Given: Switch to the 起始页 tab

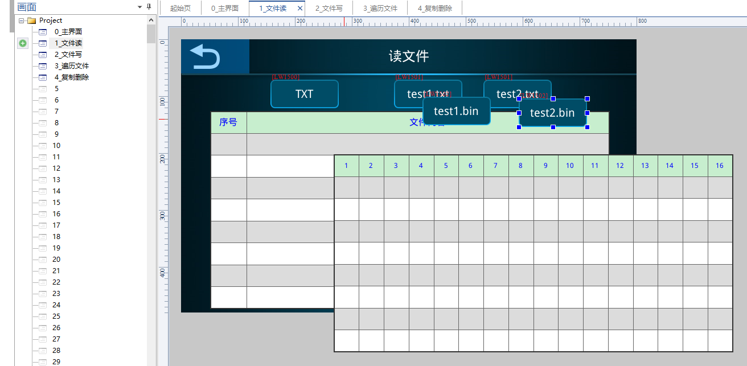Looking at the screenshot, I should 180,9.
